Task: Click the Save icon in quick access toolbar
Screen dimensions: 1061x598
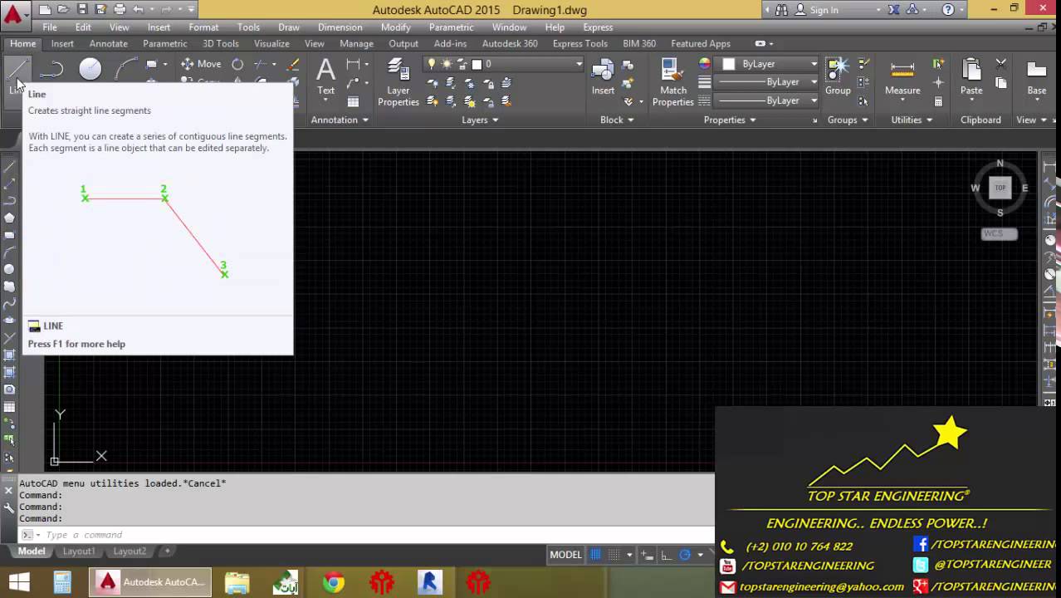Action: click(82, 10)
